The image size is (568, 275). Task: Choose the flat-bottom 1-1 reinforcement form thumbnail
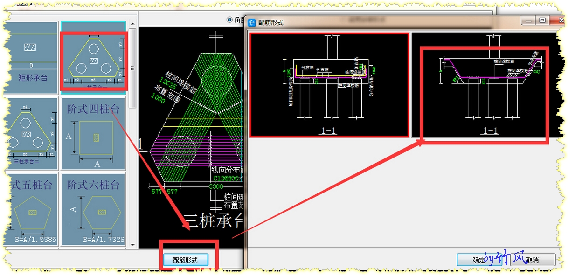329,85
